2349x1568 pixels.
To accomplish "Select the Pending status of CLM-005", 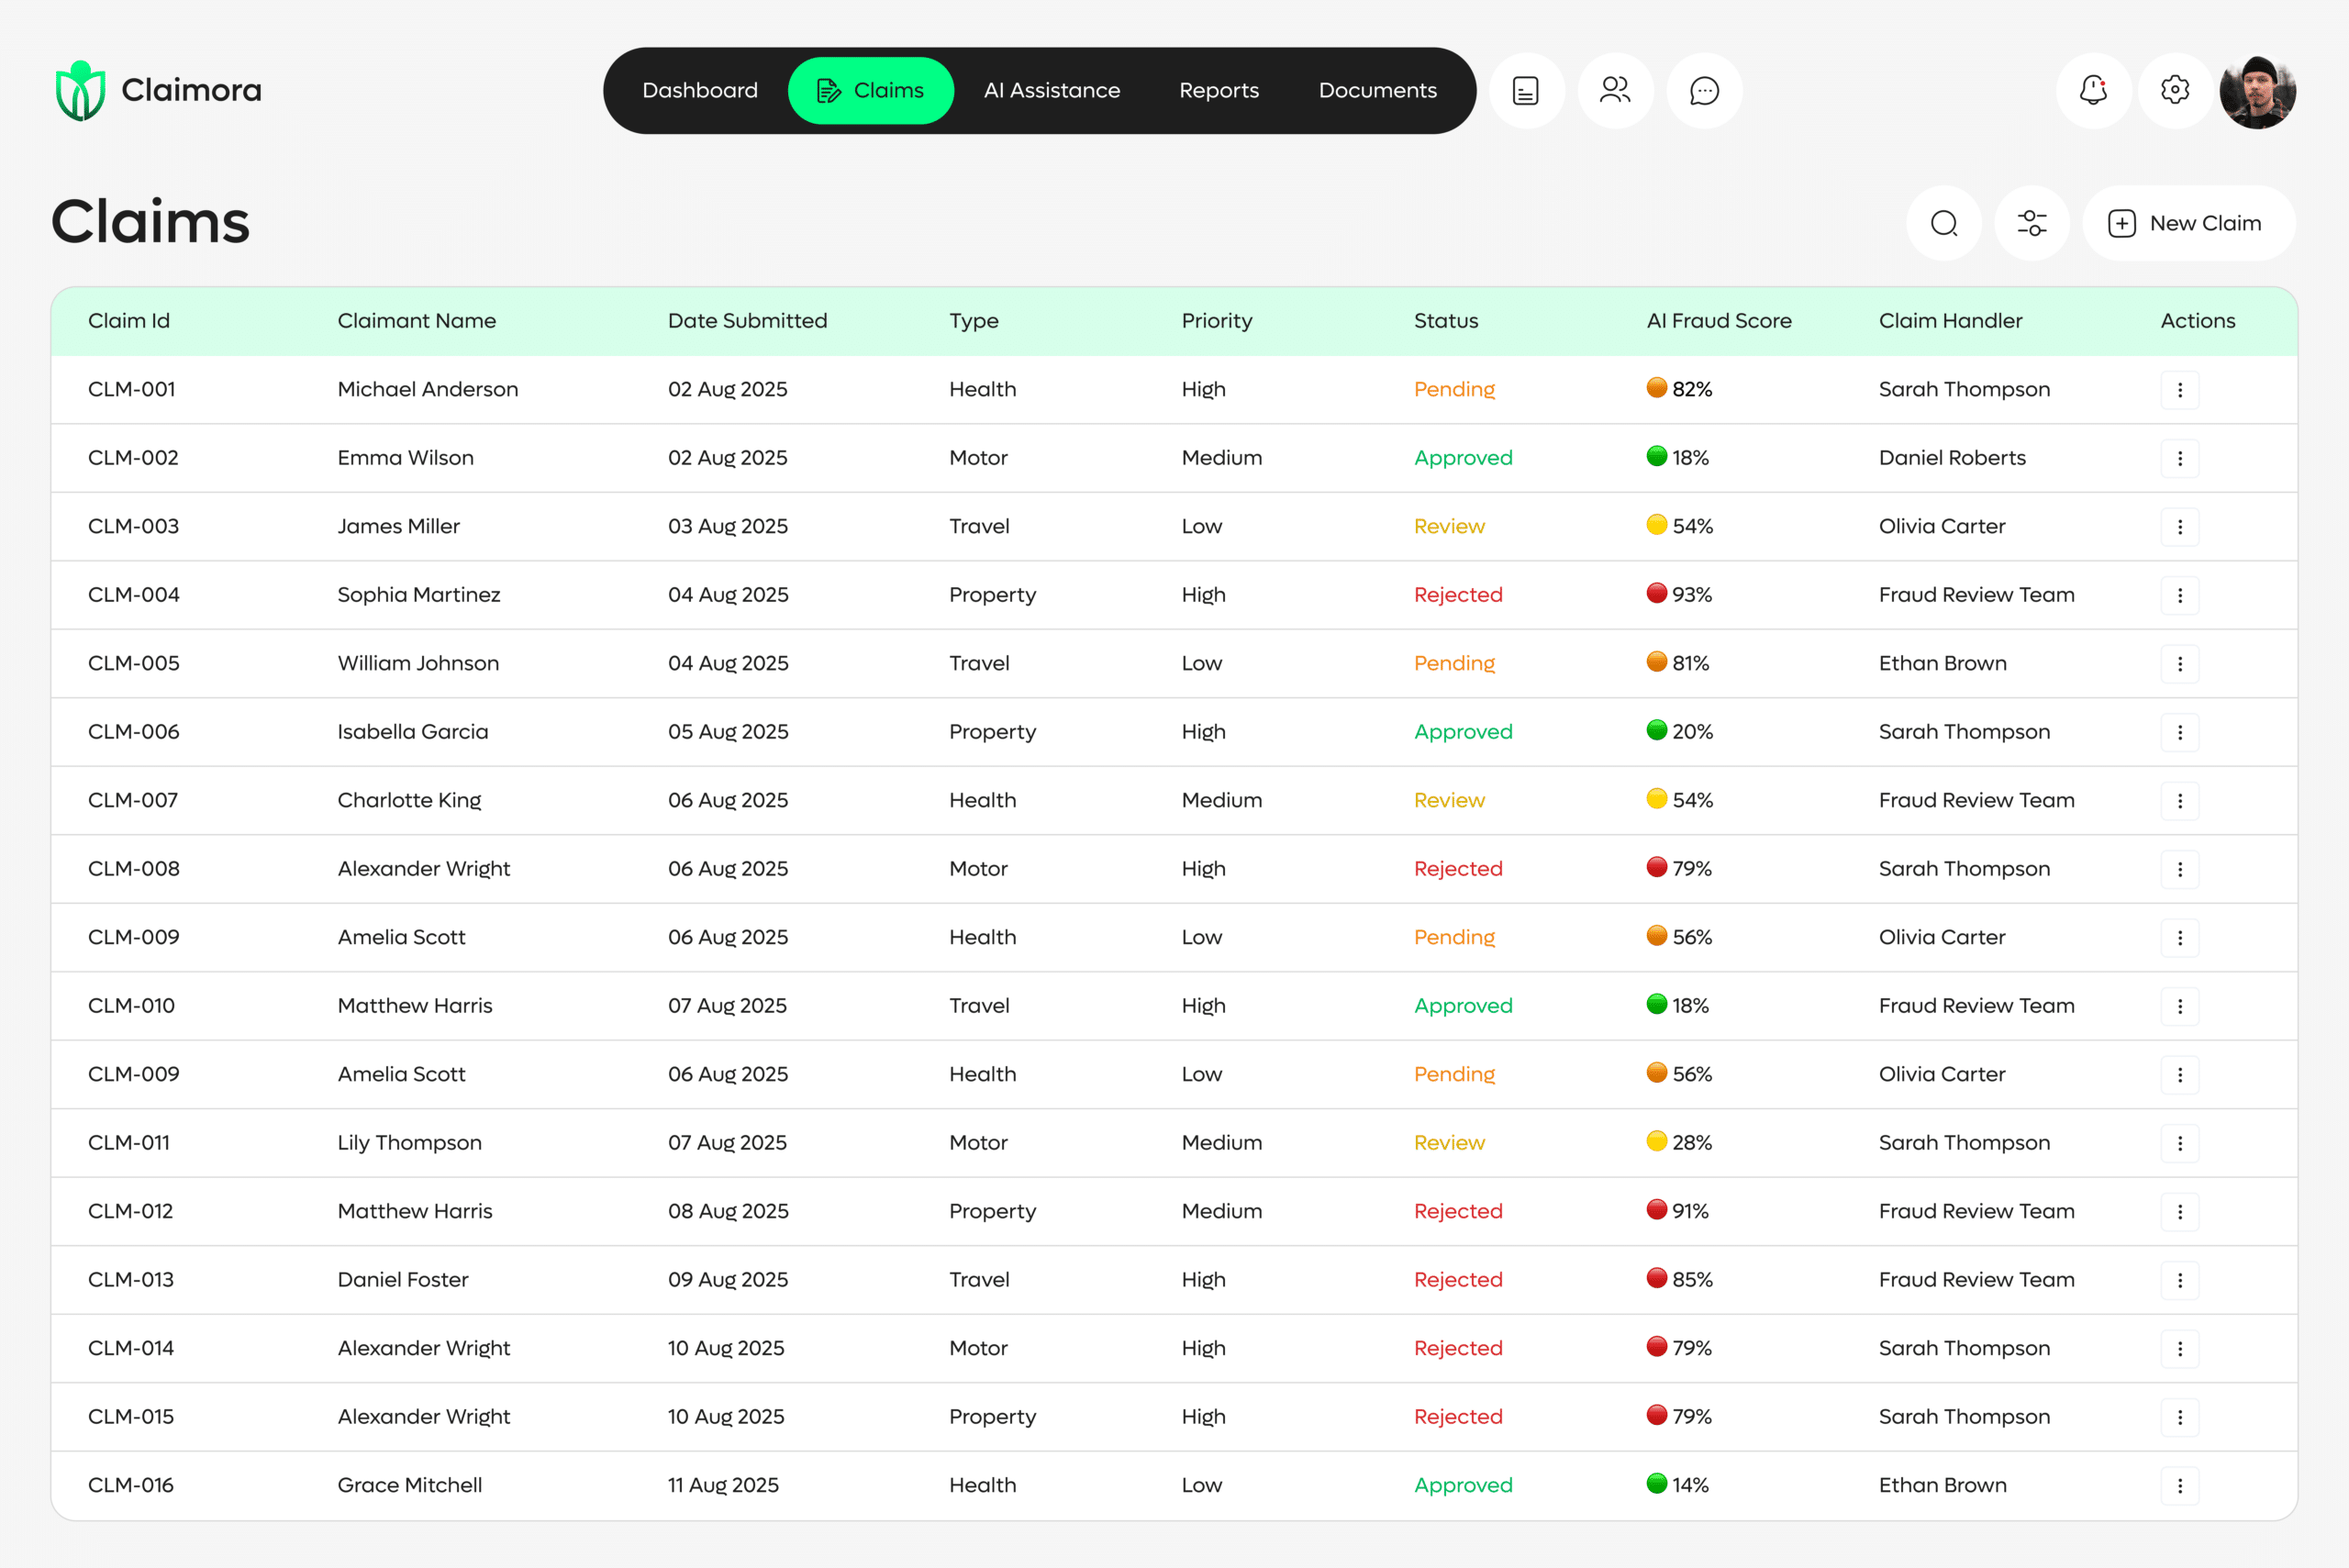I will click(x=1454, y=662).
